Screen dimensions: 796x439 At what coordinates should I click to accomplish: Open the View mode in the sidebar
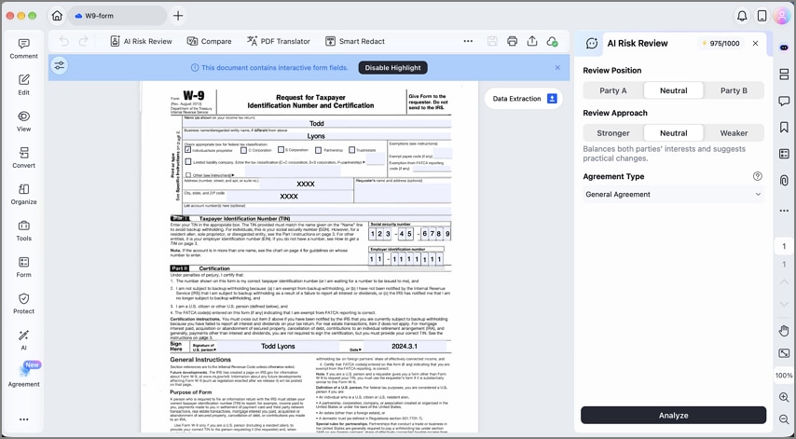click(x=23, y=122)
